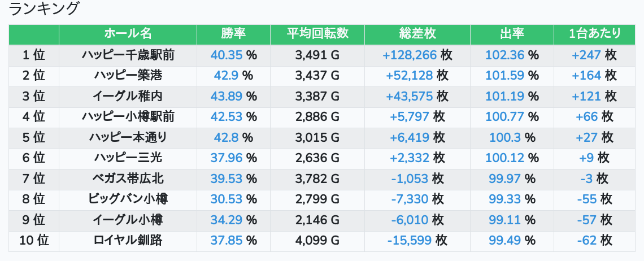Click the -15,599 total difference link
The width and height of the screenshot is (644, 261).
(410, 241)
